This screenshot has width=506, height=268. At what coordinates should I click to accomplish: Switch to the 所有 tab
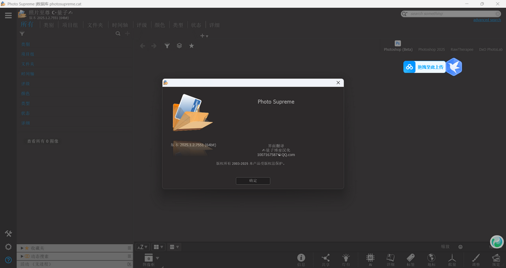(27, 25)
